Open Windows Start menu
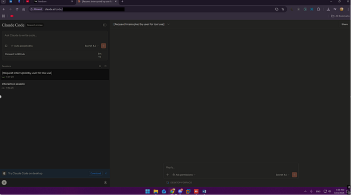 click(x=147, y=191)
